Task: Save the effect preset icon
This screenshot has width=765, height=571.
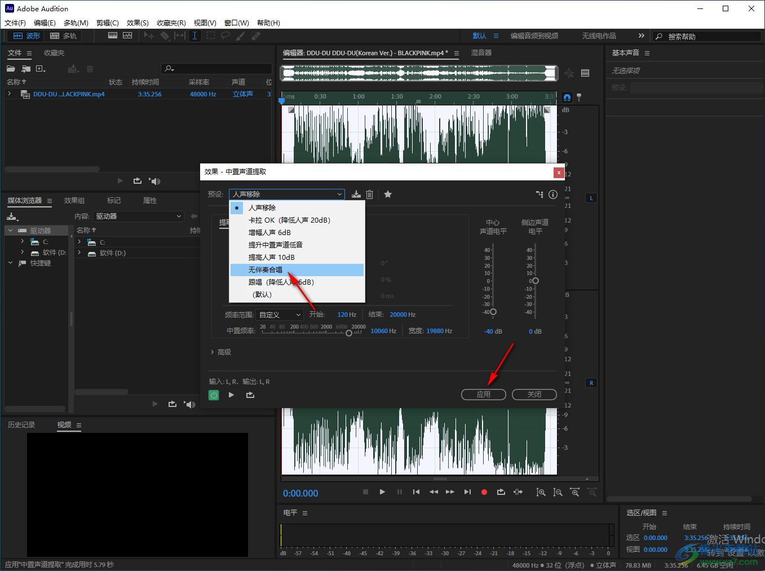Action: (x=356, y=194)
